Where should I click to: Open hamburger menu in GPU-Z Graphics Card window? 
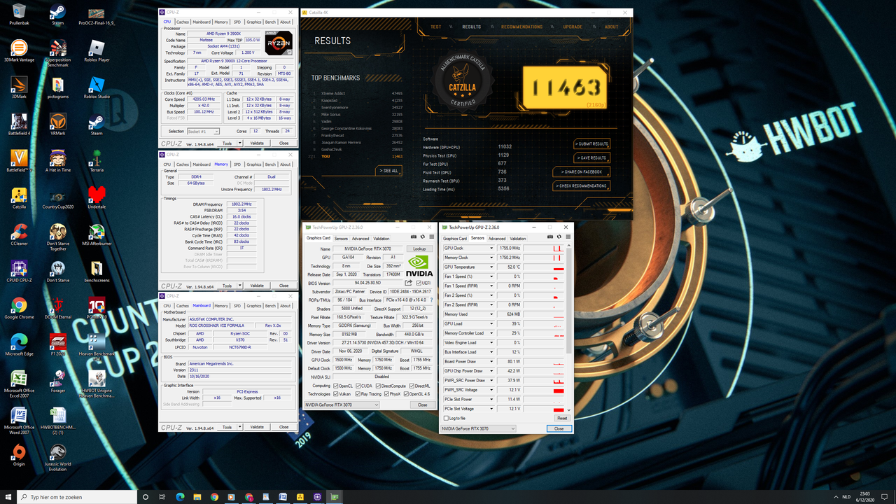coord(430,237)
